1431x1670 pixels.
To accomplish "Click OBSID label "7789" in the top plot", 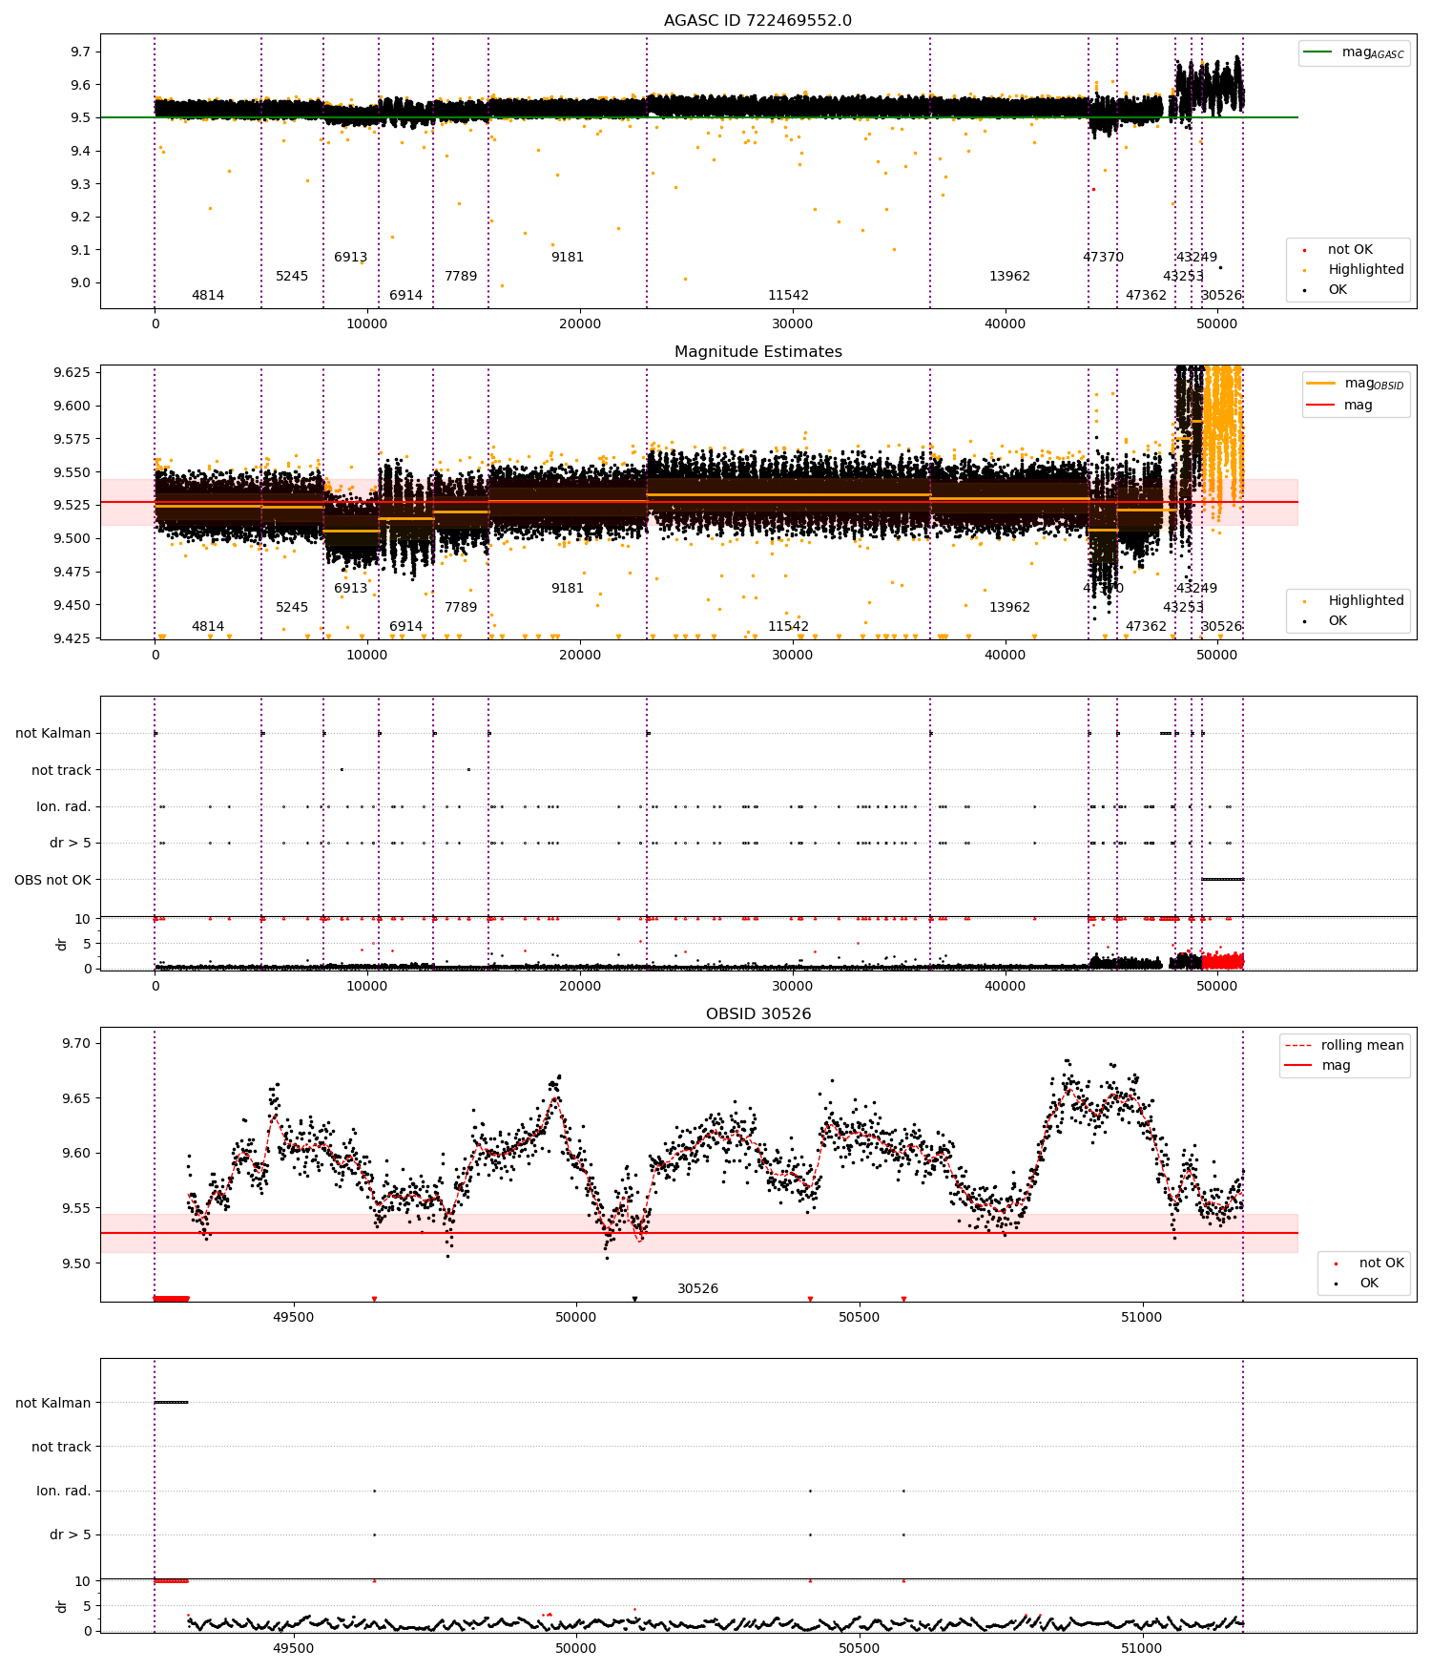I will [461, 277].
